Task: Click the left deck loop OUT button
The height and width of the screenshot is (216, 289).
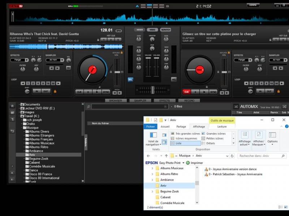Action: pos(46,91)
